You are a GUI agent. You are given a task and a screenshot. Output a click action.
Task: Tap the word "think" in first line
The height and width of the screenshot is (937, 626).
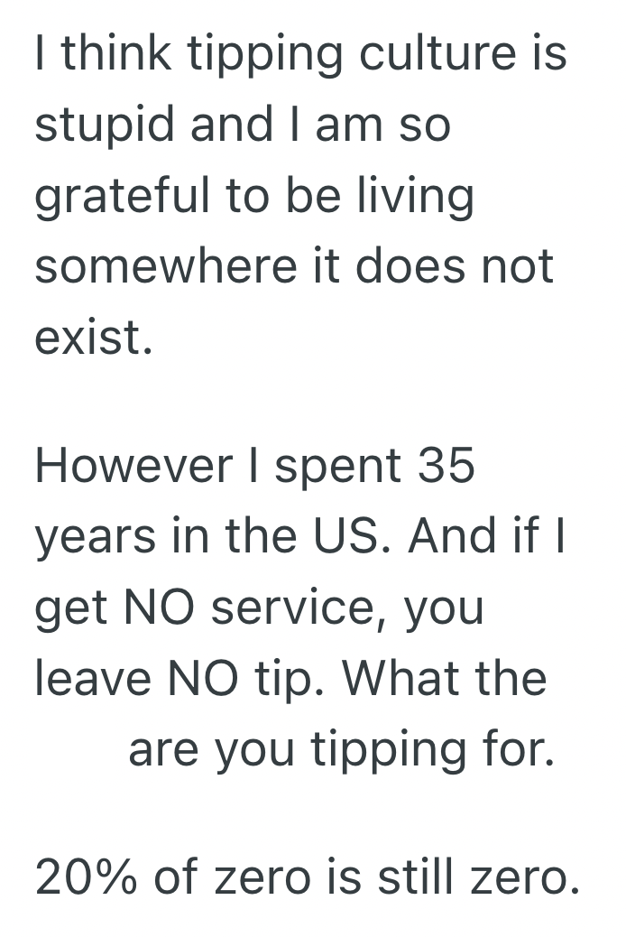[115, 53]
